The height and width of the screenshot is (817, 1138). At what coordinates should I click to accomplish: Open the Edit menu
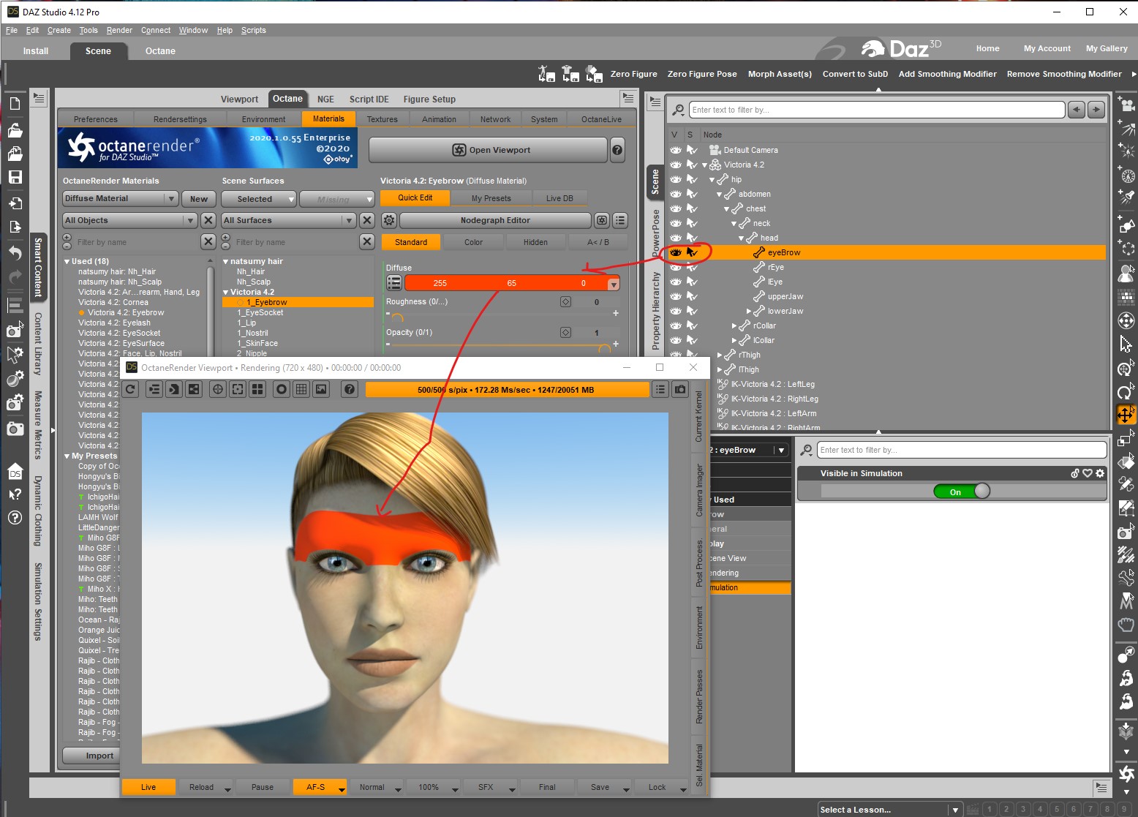coord(32,30)
